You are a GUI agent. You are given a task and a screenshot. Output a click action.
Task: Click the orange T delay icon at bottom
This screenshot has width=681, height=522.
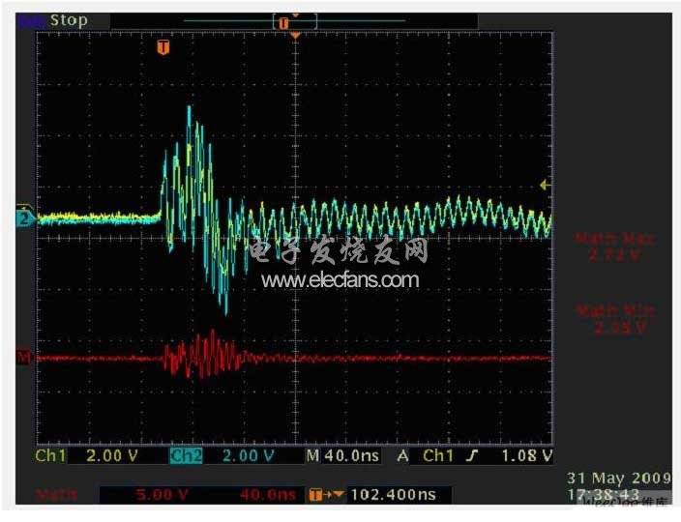click(x=315, y=495)
